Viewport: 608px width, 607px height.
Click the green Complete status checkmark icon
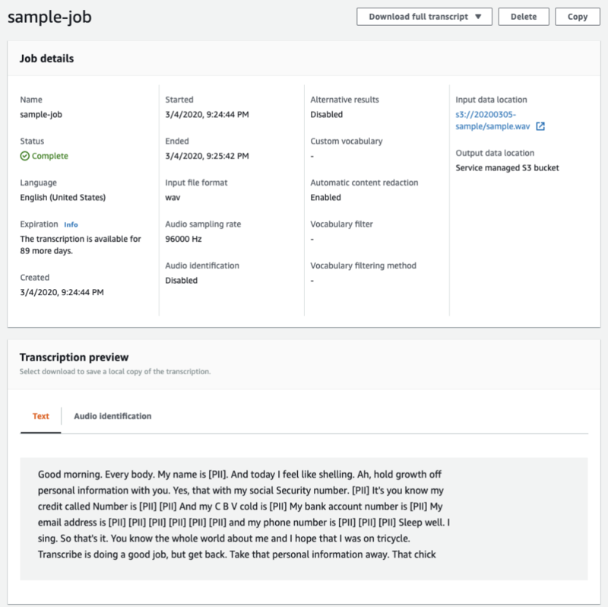pyautogui.click(x=25, y=156)
